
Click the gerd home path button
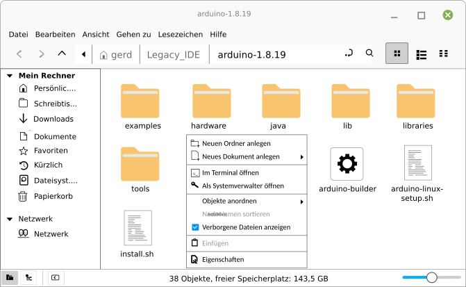coord(116,54)
